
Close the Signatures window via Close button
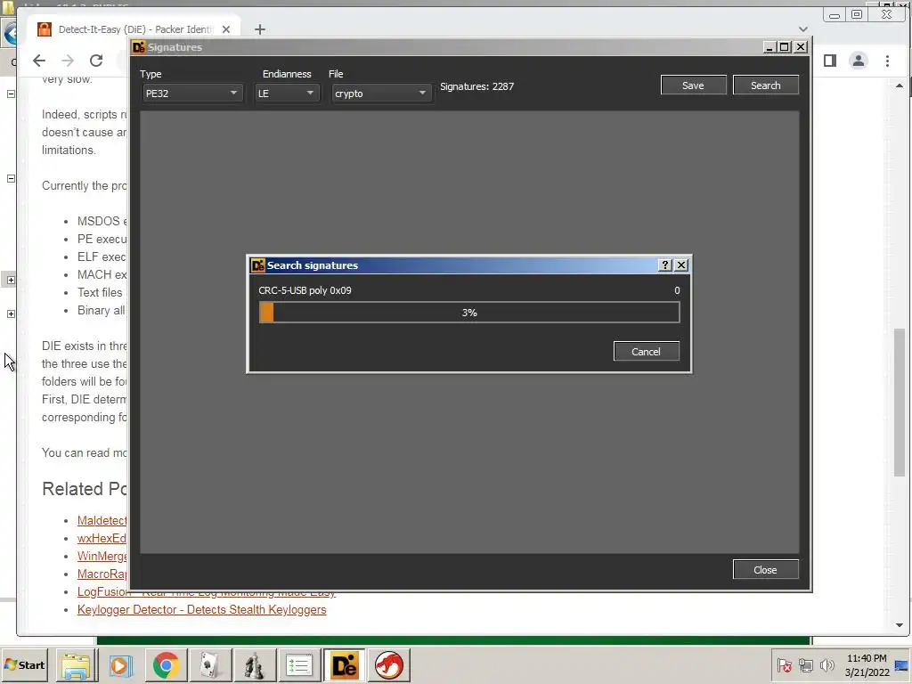(x=765, y=570)
